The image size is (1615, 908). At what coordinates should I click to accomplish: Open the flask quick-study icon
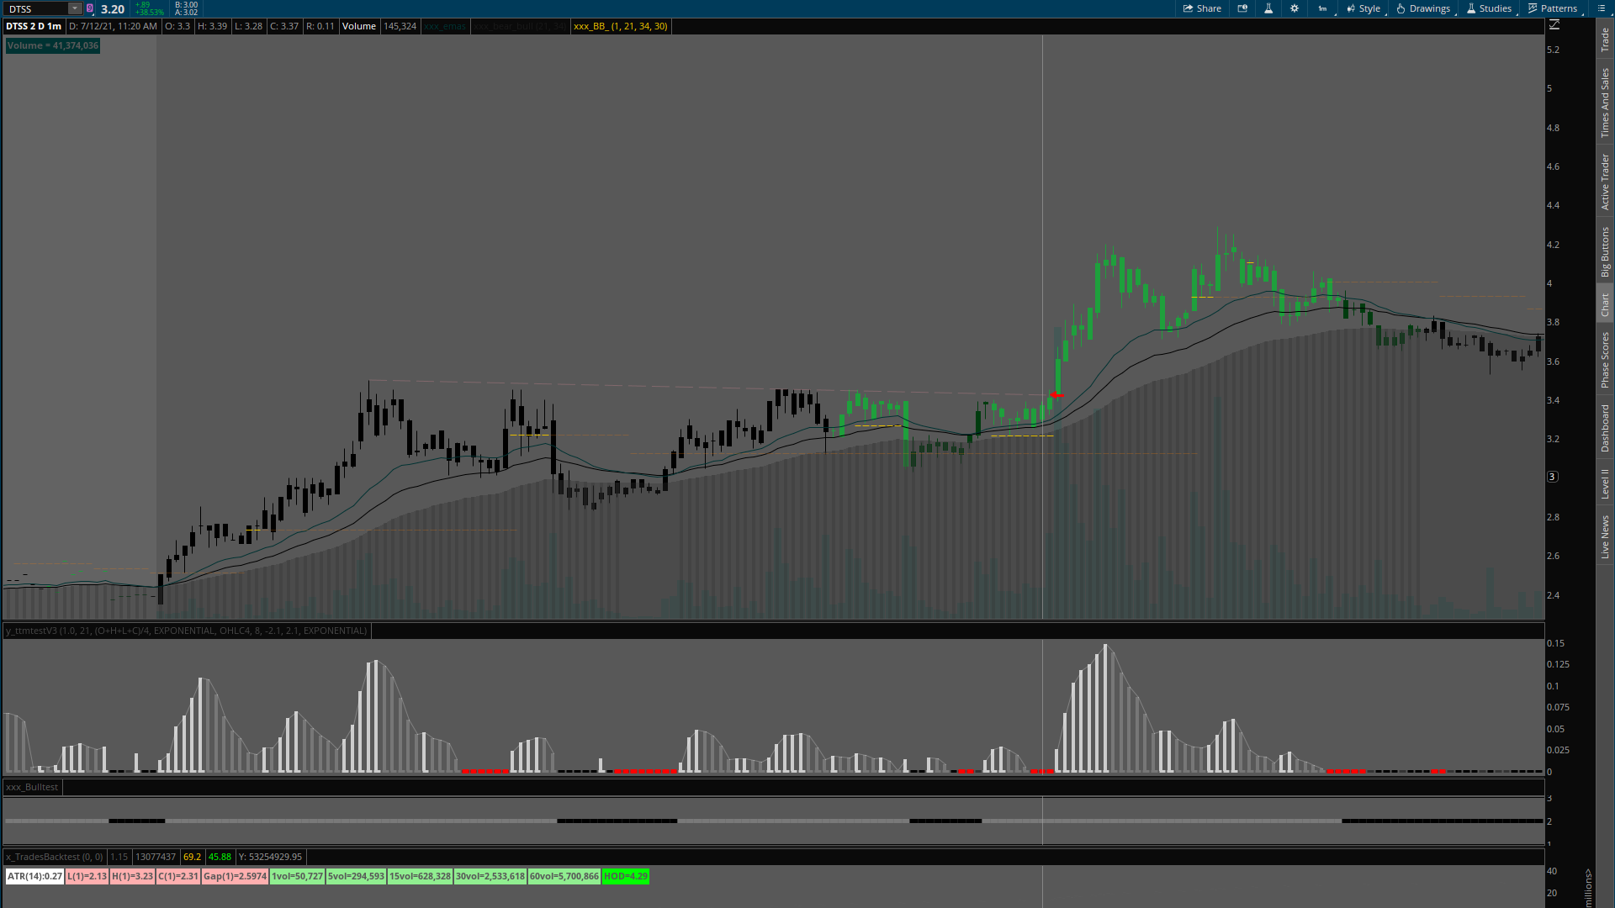pos(1268,8)
